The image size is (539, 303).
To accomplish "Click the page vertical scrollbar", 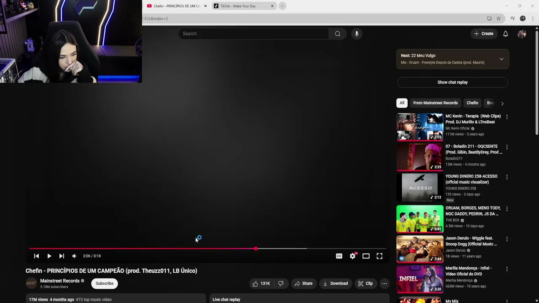I will coord(536,82).
